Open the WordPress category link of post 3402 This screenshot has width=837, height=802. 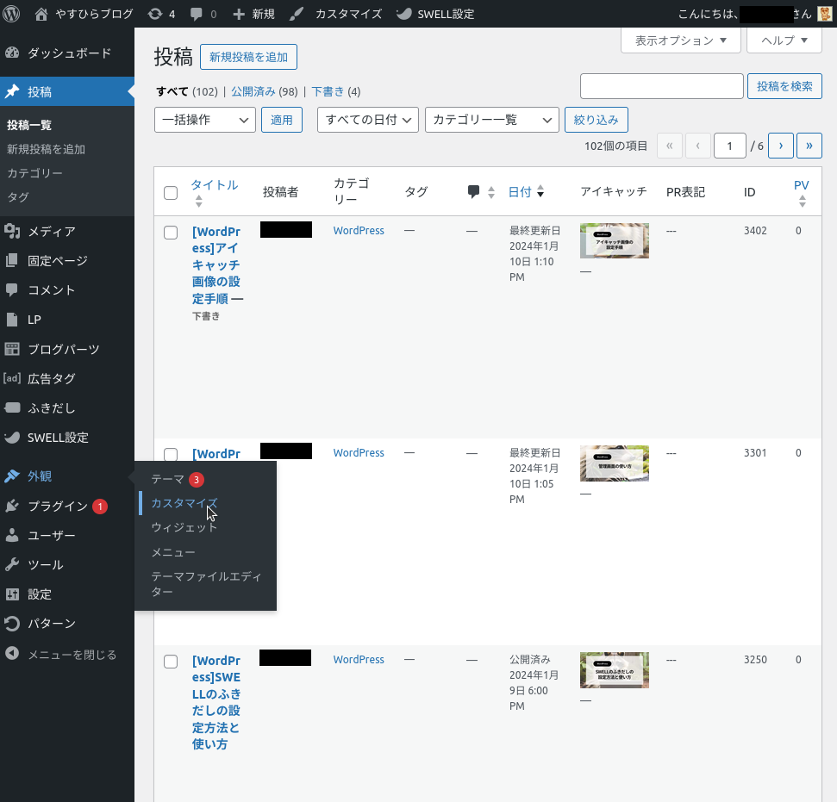point(359,231)
